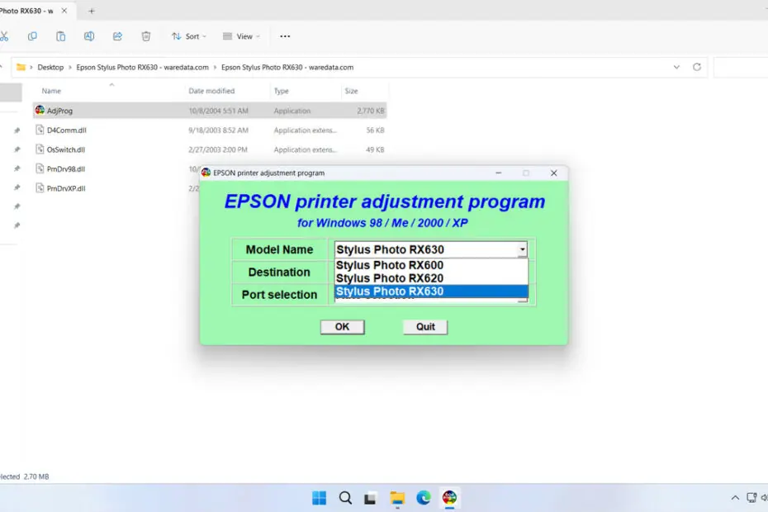Click OK in the EPSON dialog

(x=343, y=327)
